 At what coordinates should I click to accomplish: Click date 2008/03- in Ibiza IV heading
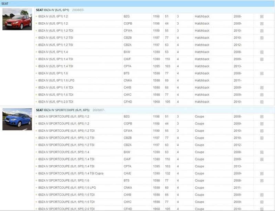coord(78,10)
